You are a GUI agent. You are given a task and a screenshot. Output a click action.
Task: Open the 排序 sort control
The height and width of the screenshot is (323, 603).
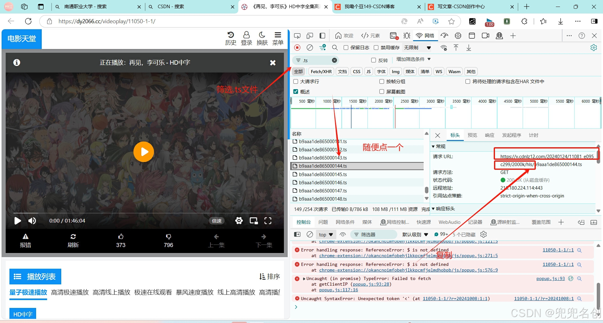269,277
